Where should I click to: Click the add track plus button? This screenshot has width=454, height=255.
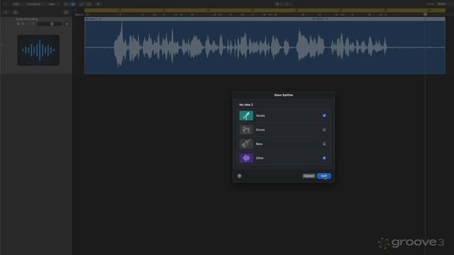click(x=6, y=13)
